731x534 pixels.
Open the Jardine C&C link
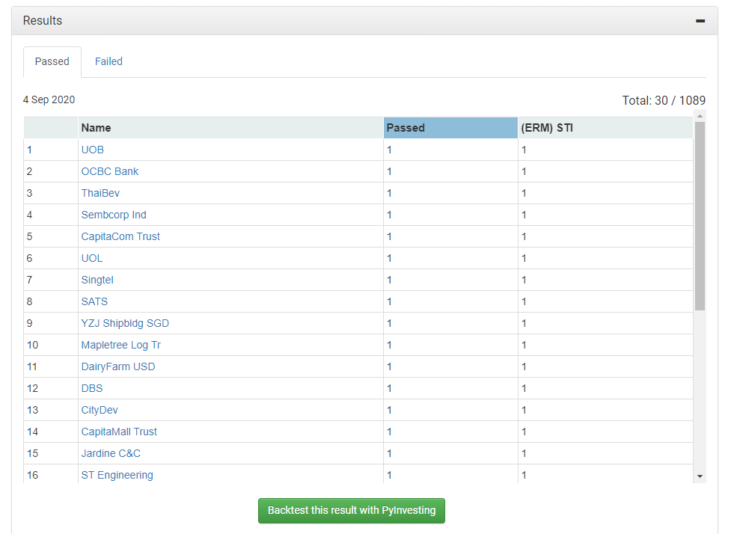[x=111, y=453]
